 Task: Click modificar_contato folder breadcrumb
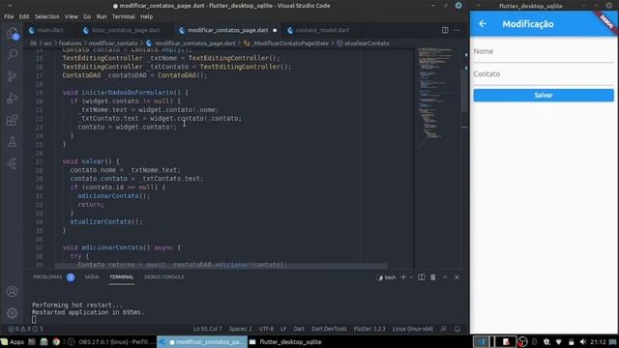[x=113, y=43]
